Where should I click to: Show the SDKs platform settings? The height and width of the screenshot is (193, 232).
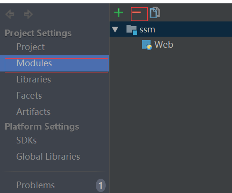click(27, 140)
